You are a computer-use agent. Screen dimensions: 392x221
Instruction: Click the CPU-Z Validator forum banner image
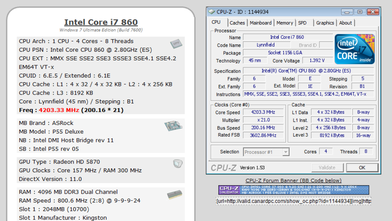tap(294, 190)
